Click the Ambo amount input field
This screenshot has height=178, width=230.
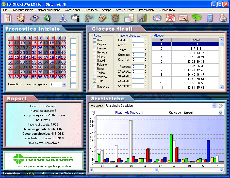coord(138,45)
